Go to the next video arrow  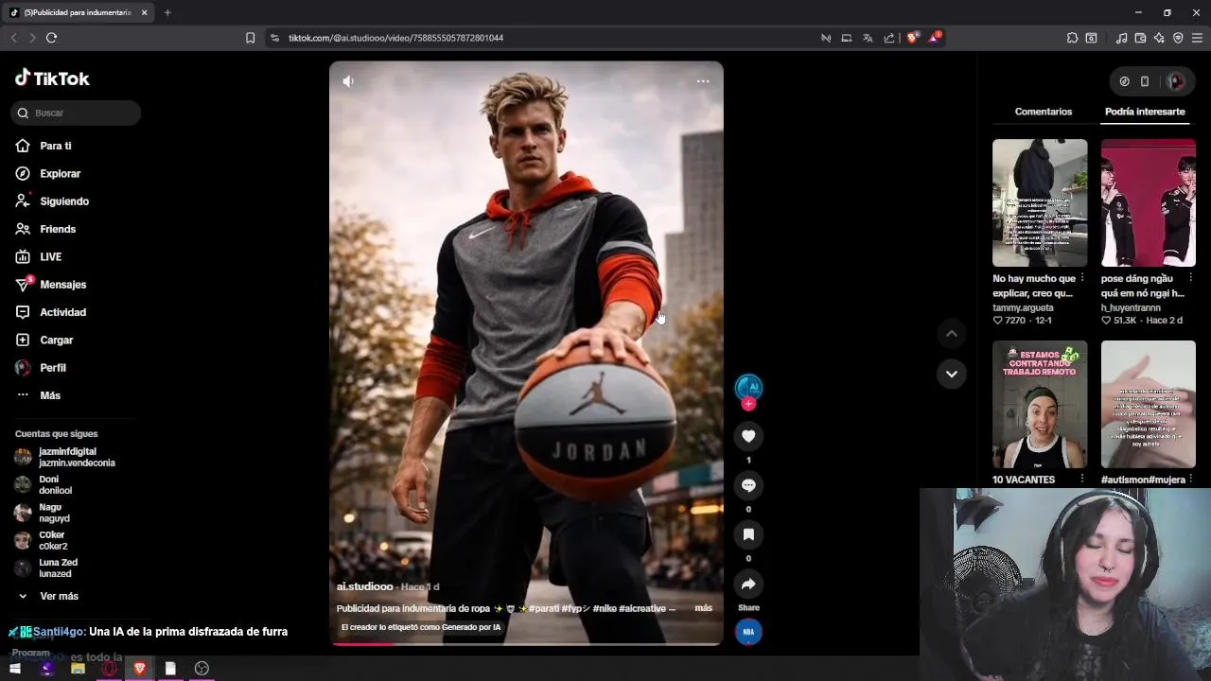click(x=952, y=374)
